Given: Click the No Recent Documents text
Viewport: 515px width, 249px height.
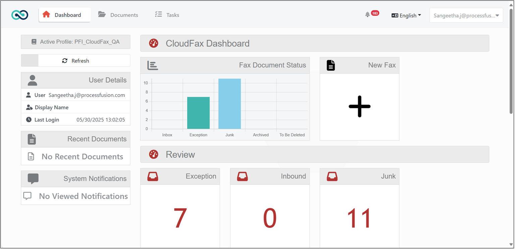Looking at the screenshot, I should [82, 156].
